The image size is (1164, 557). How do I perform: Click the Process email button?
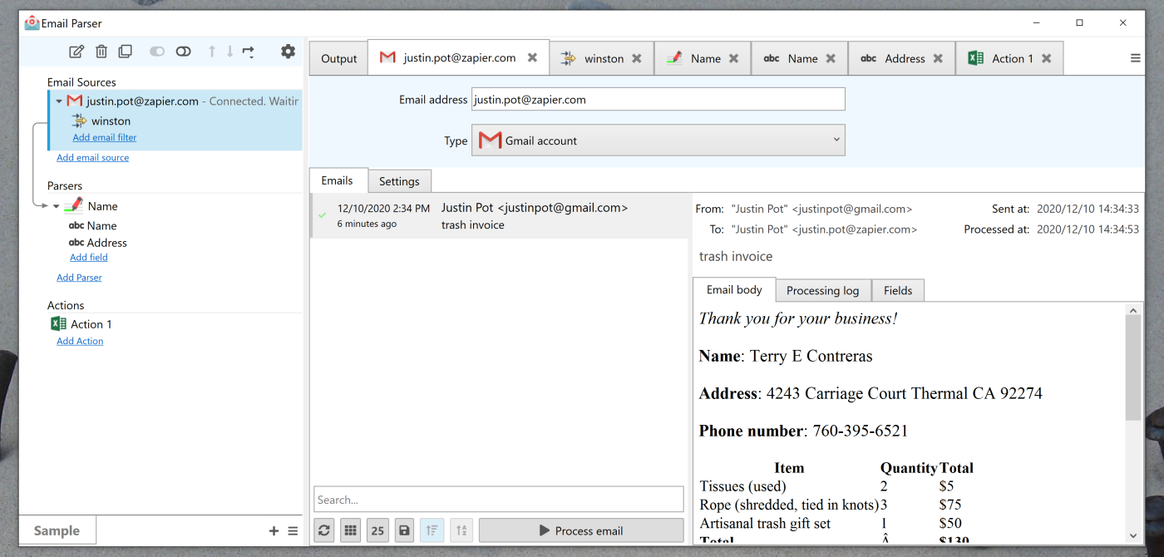click(x=581, y=530)
